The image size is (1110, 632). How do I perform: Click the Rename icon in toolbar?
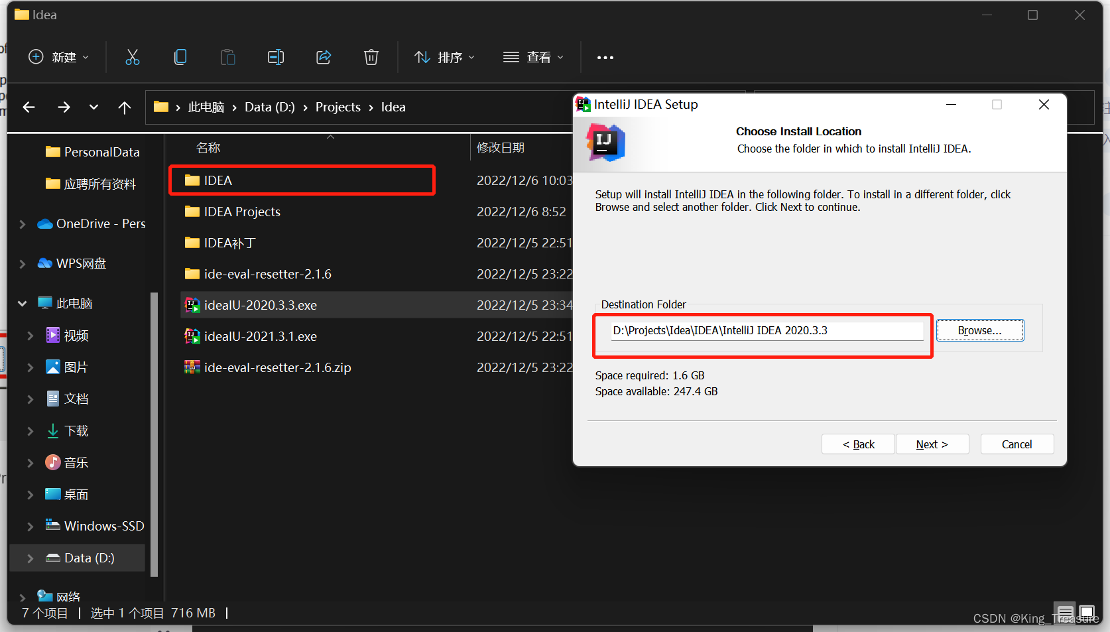point(276,57)
